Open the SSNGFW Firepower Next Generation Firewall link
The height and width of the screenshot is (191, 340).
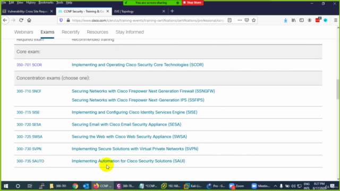pos(143,91)
